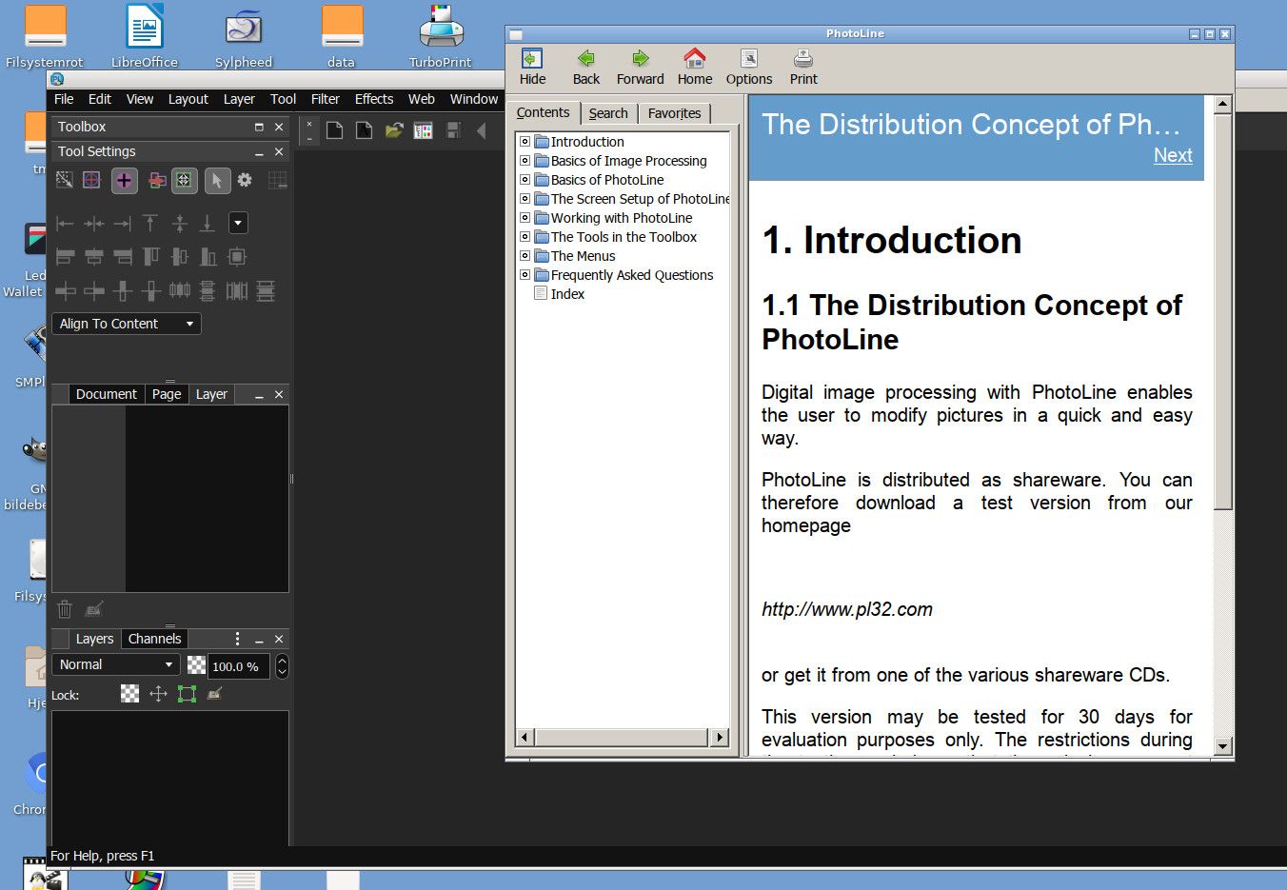Click the help page vertical scrollbar down arrow
The width and height of the screenshot is (1287, 890).
tap(1223, 746)
